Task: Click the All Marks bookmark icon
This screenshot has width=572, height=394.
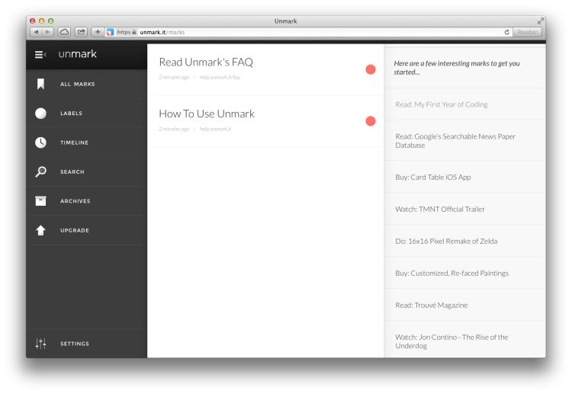Action: tap(41, 84)
